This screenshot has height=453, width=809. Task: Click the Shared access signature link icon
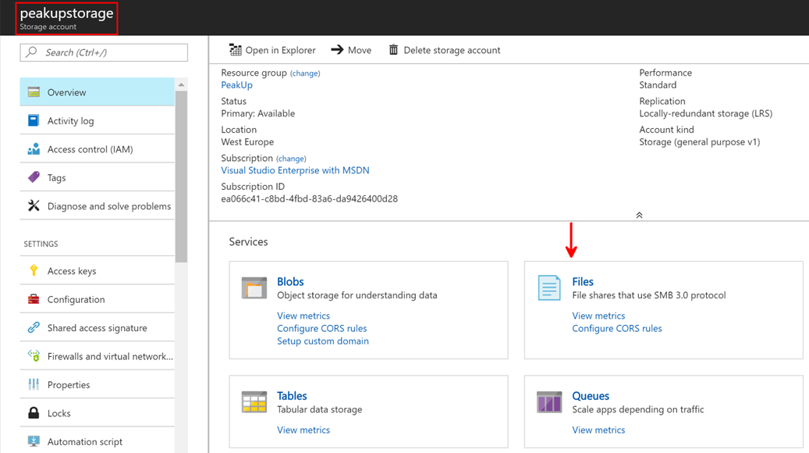pos(34,327)
